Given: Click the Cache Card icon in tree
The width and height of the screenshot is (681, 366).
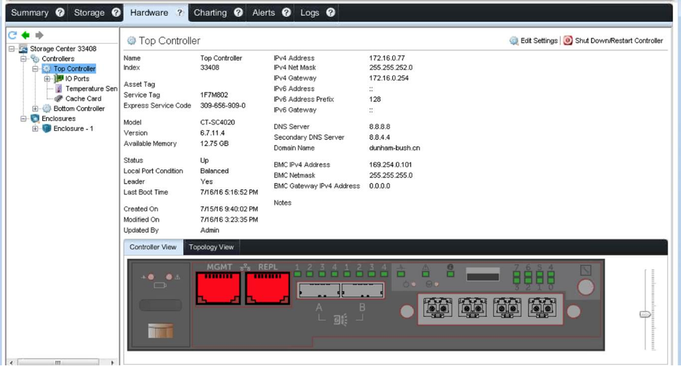Looking at the screenshot, I should click(x=59, y=99).
